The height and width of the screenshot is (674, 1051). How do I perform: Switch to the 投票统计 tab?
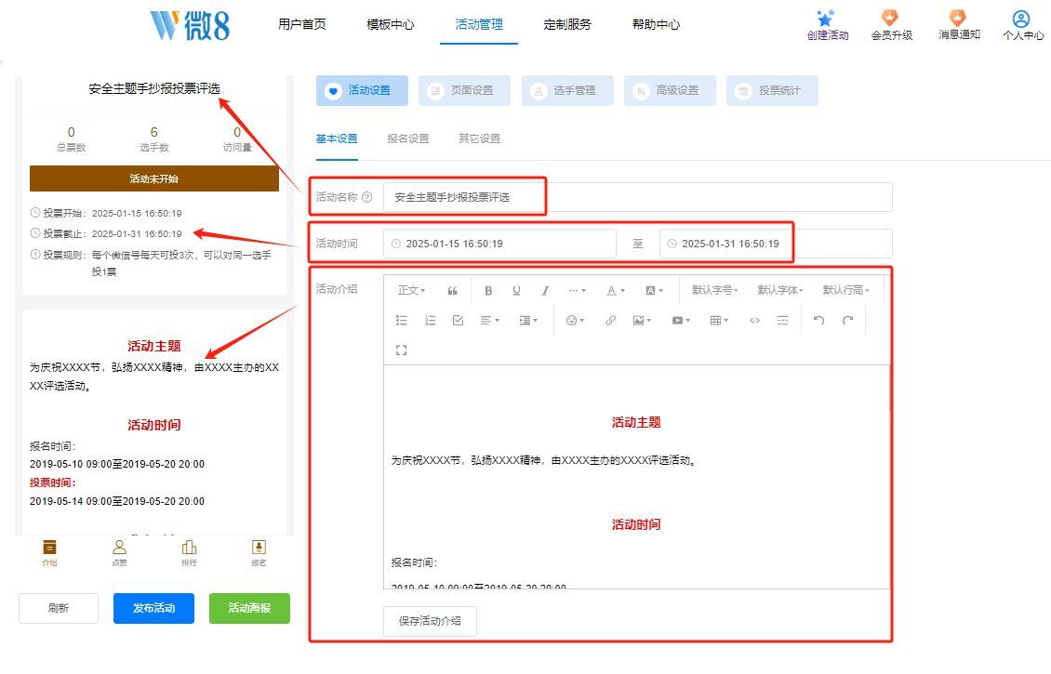click(772, 90)
